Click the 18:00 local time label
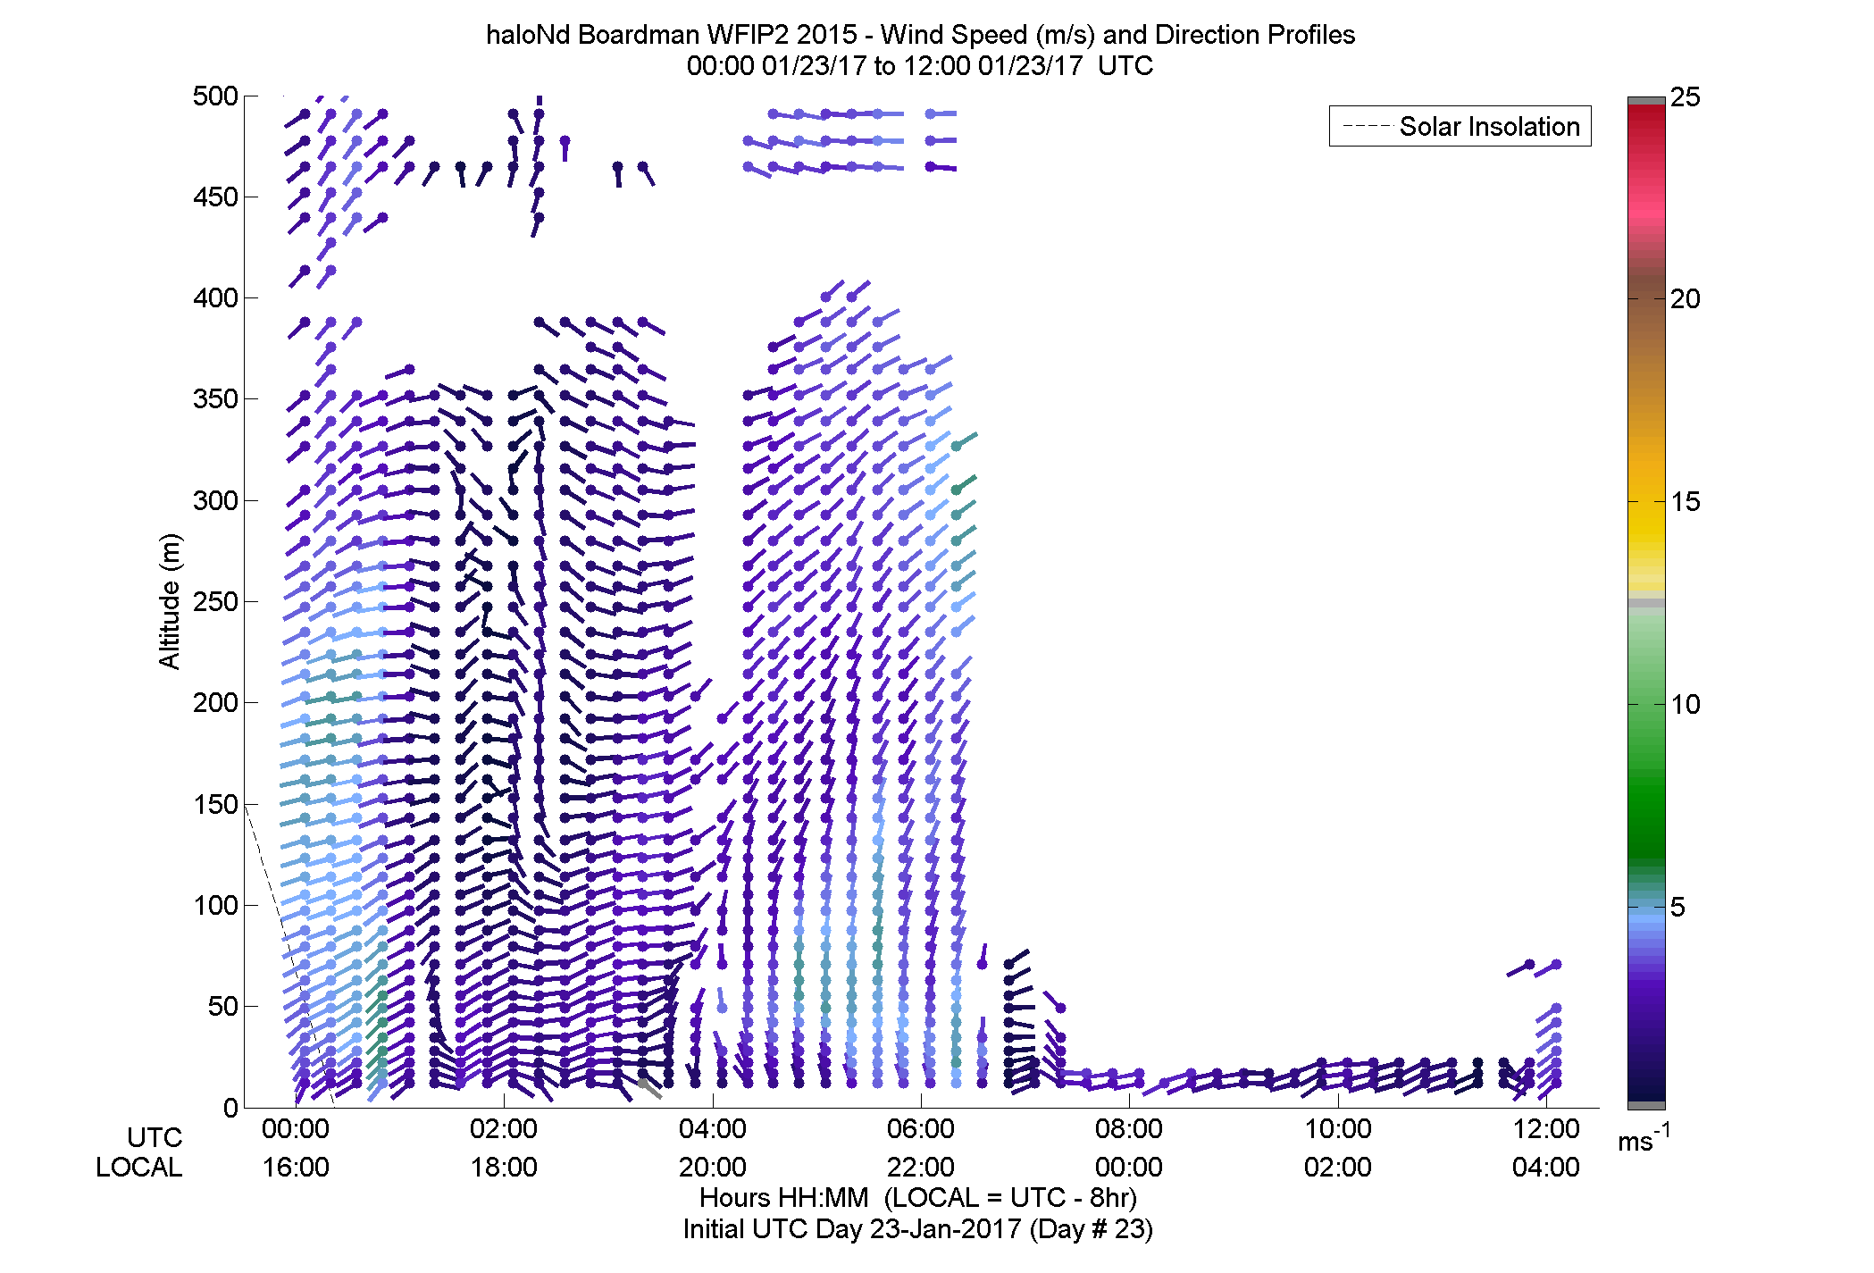This screenshot has width=1874, height=1273. [x=504, y=1167]
